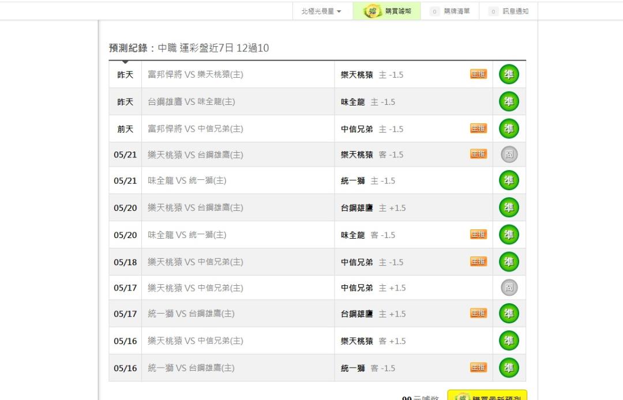The width and height of the screenshot is (623, 400).
Task: Open the 北極光晨星 user dropdown
Action: pos(321,11)
